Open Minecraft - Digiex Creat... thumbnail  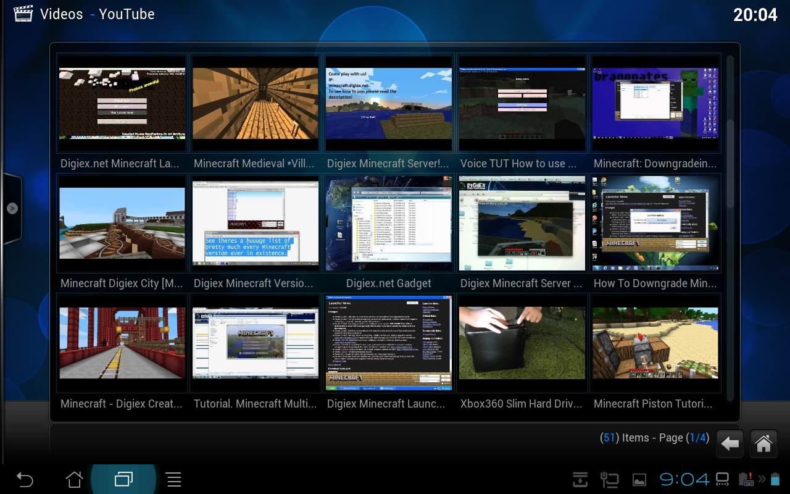pyautogui.click(x=122, y=343)
